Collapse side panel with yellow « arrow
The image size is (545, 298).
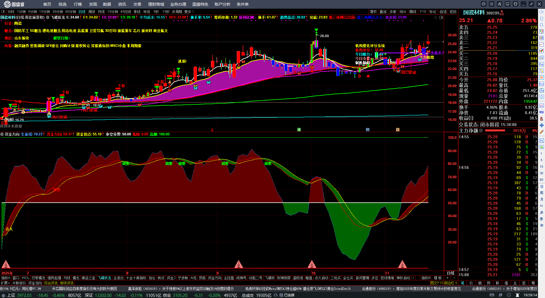456,283
